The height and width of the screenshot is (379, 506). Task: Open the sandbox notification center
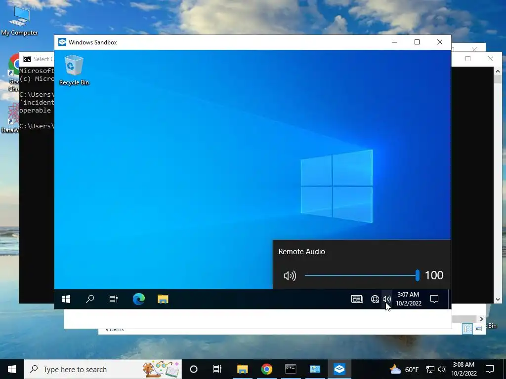434,299
